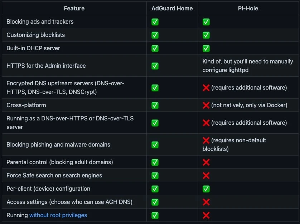Click AdGuard Home checkmark for Customizing blocklists

click(x=155, y=35)
